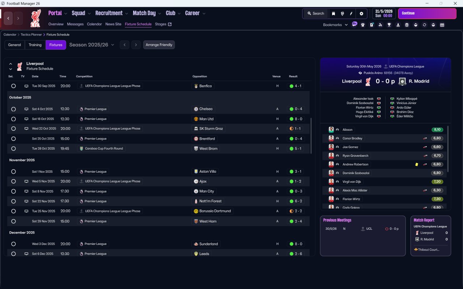This screenshot has height=289, width=463.
Task: Open the bookmark icon beside Search
Action: tap(334, 13)
